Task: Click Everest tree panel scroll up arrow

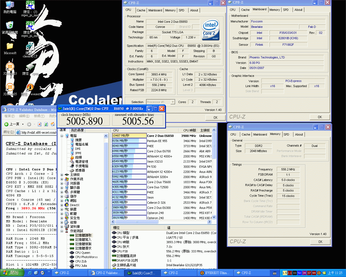Action: pyautogui.click(x=106, y=136)
